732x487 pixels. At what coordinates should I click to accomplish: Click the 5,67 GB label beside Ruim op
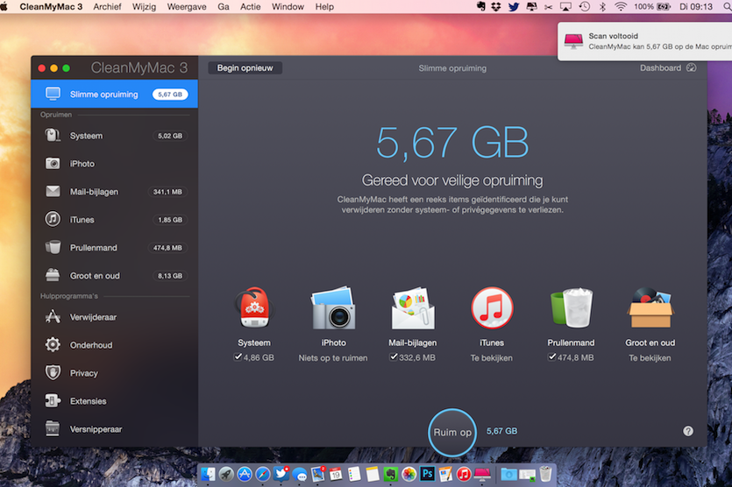(501, 431)
